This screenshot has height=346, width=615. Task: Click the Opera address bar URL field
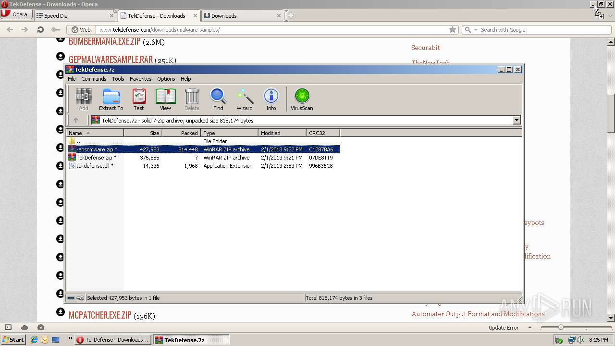pos(271,30)
